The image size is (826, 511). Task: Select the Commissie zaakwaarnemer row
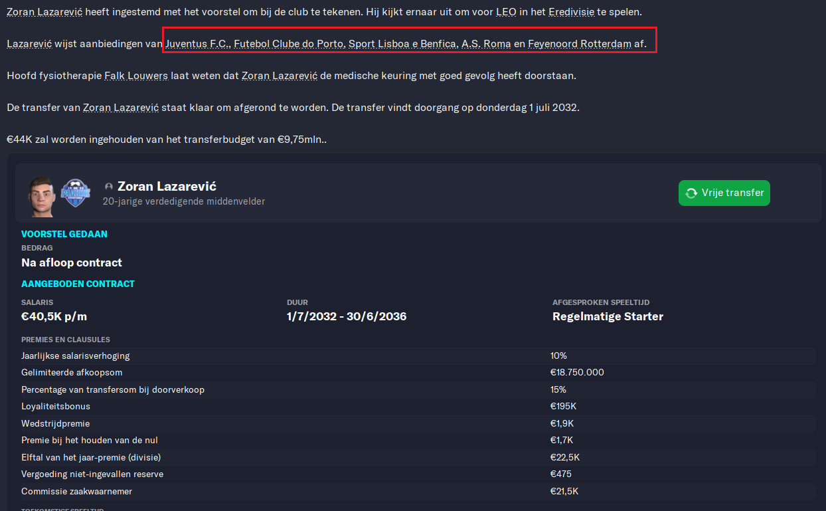pyautogui.click(x=417, y=491)
